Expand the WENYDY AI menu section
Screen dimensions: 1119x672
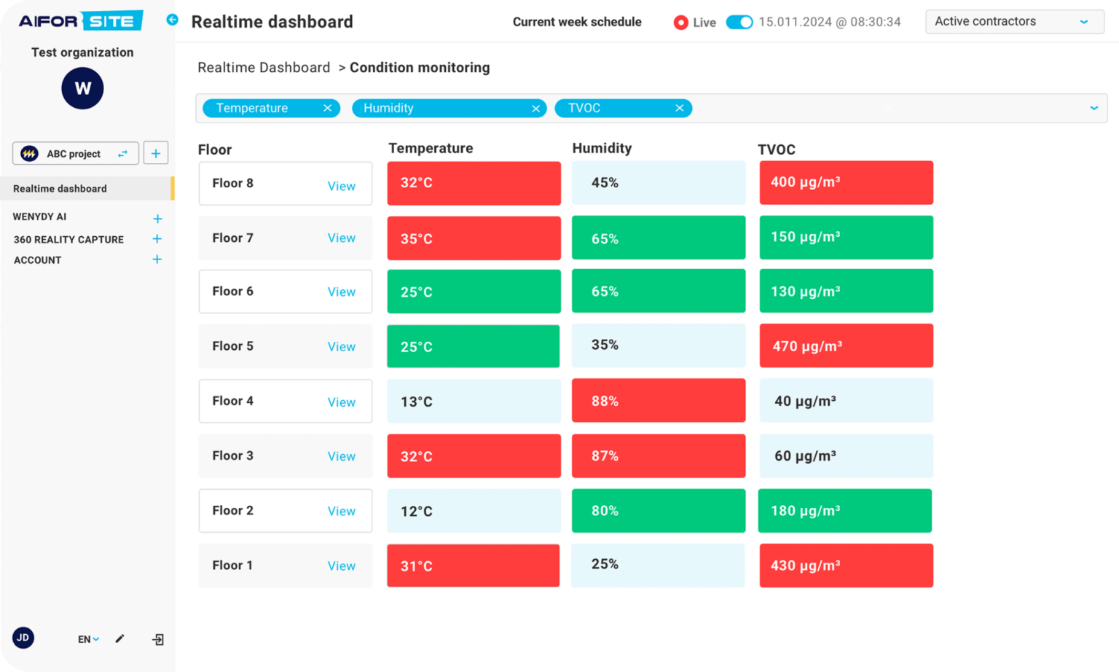(x=157, y=219)
